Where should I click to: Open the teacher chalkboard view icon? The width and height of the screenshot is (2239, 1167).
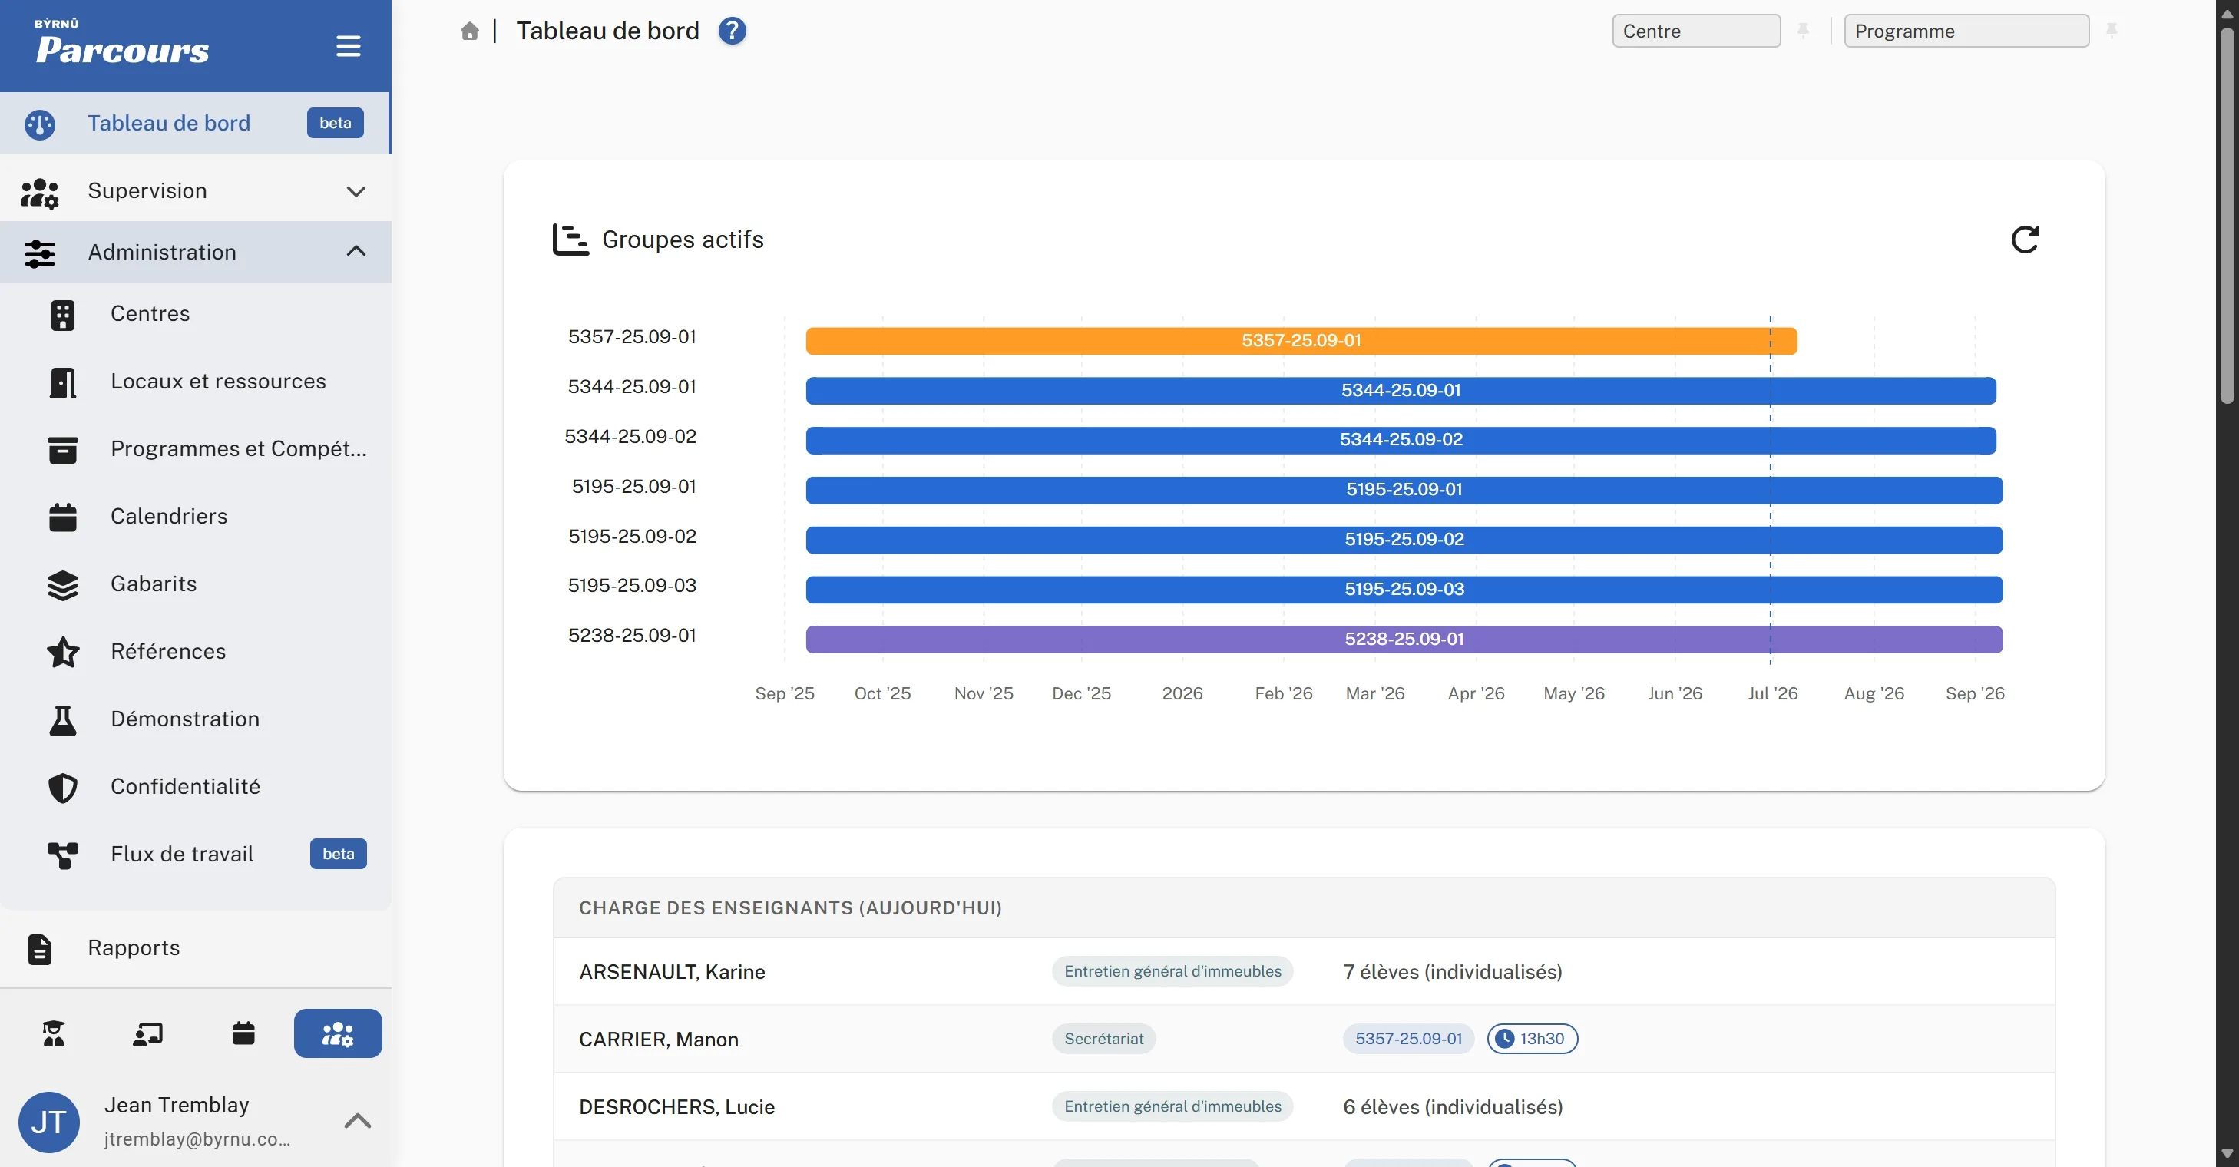click(x=147, y=1033)
